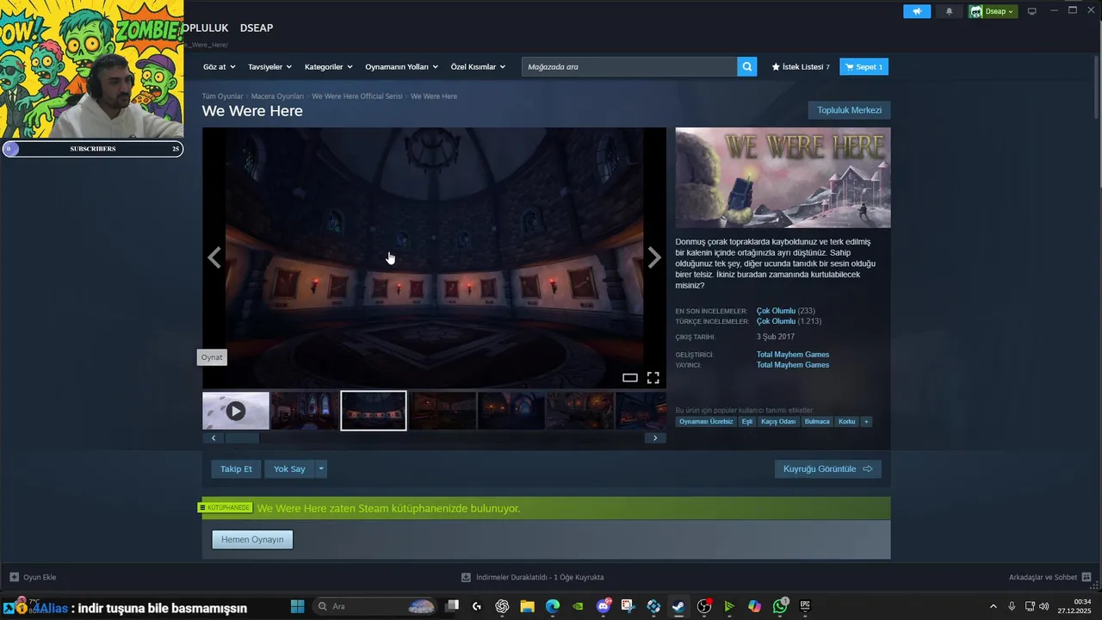The height and width of the screenshot is (620, 1102).
Task: Open Epic Games Launcher from taskbar
Action: (x=805, y=606)
